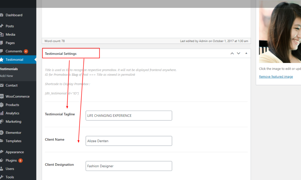Move Testimonial Settings panel down

coord(239,53)
